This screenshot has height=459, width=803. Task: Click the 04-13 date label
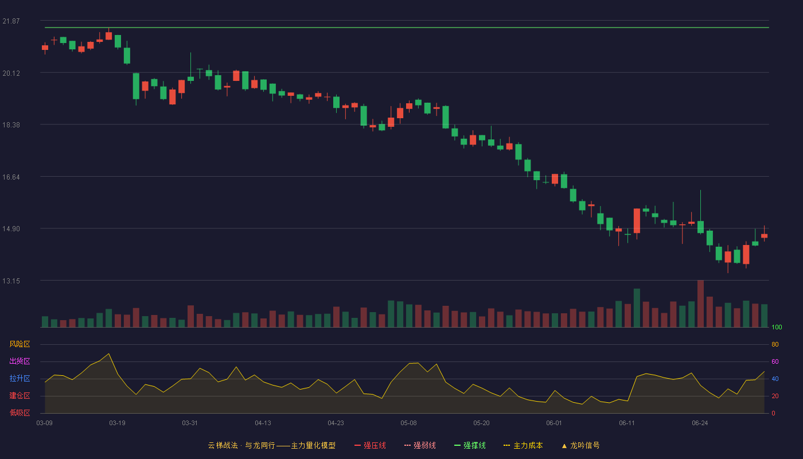[263, 423]
